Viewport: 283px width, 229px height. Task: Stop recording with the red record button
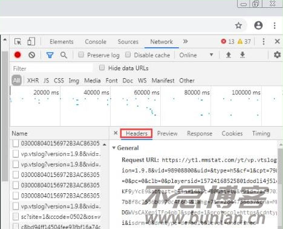(18, 55)
